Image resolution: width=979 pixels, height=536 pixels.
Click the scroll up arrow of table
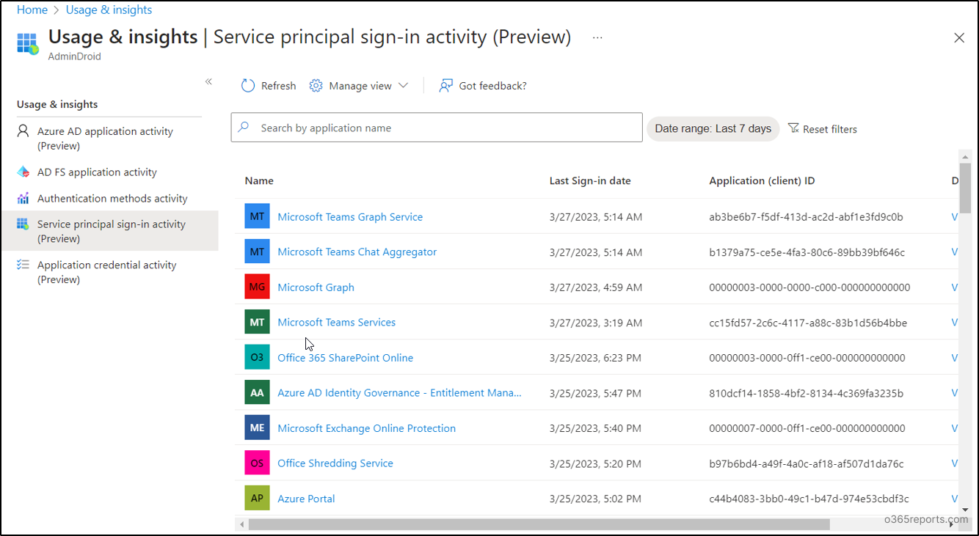[x=965, y=156]
